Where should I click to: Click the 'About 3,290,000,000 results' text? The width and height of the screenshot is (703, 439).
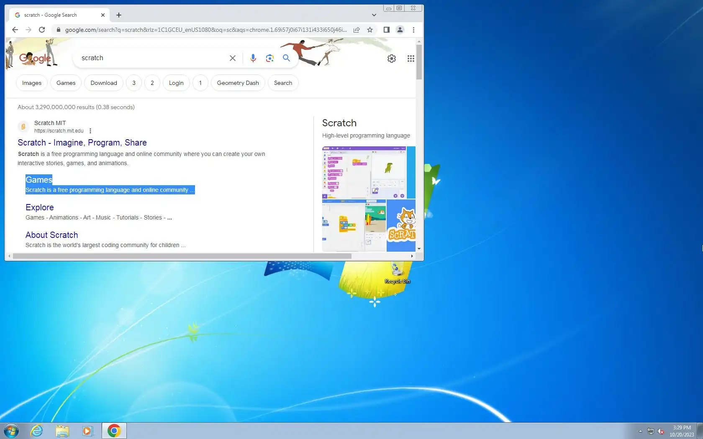[76, 107]
